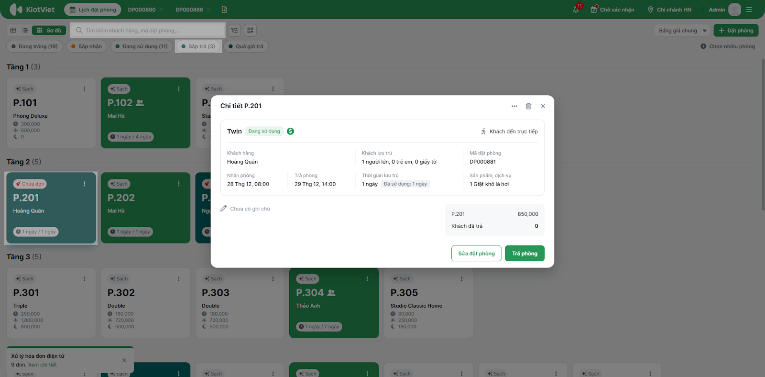Viewport: 765px width, 377px height.
Task: Open the more options menu in P.201 details
Action: click(x=514, y=106)
